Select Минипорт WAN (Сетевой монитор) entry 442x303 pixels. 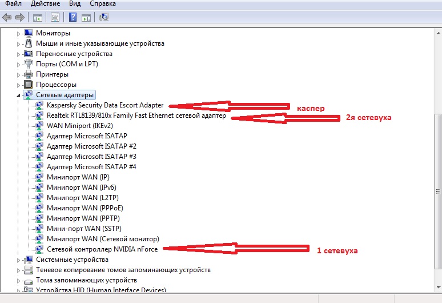[103, 239]
